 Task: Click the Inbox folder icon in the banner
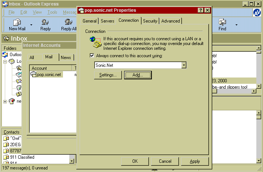pos(6,38)
